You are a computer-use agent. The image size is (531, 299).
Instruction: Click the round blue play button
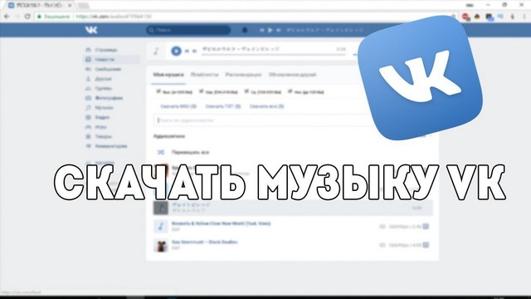(x=176, y=51)
